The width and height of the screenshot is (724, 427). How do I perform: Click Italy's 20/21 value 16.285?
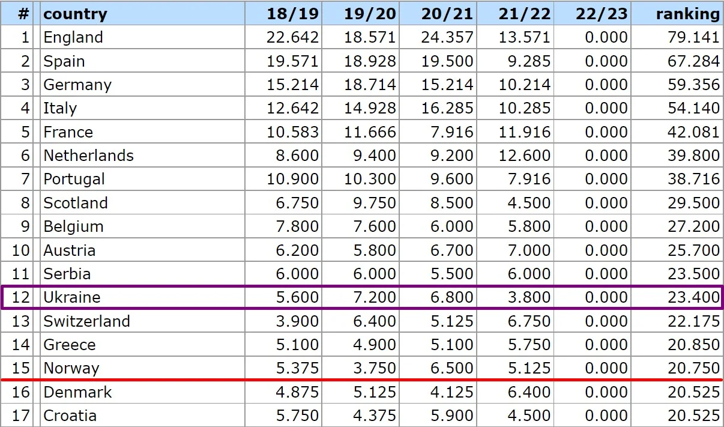(x=447, y=108)
